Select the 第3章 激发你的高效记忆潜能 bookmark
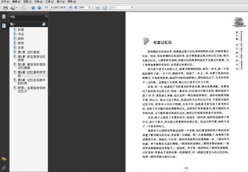This screenshot has width=248, height=172. click(x=31, y=66)
